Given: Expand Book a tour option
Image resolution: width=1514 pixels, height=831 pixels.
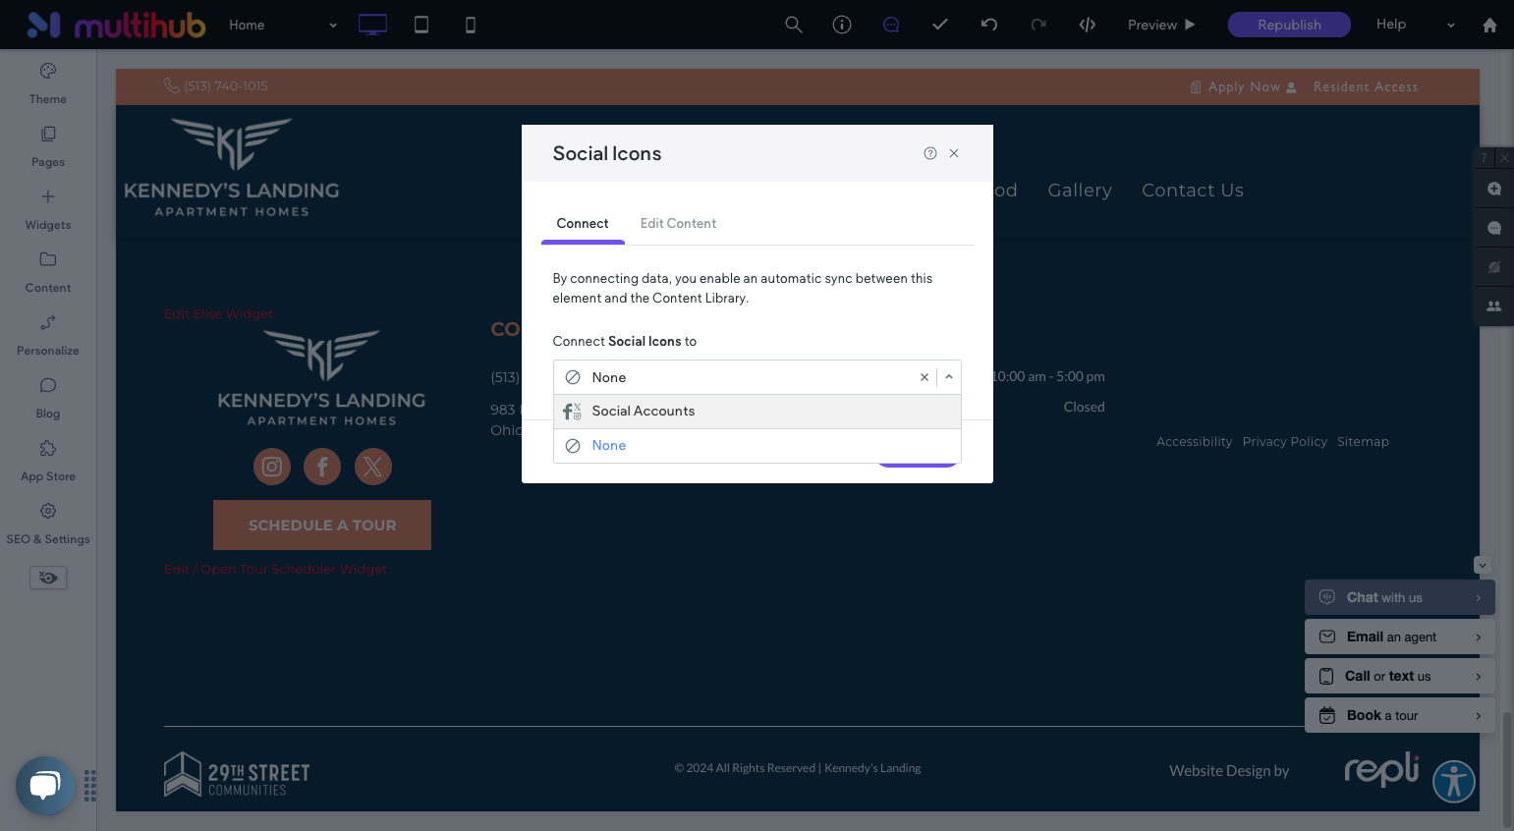Looking at the screenshot, I should pos(1400,715).
